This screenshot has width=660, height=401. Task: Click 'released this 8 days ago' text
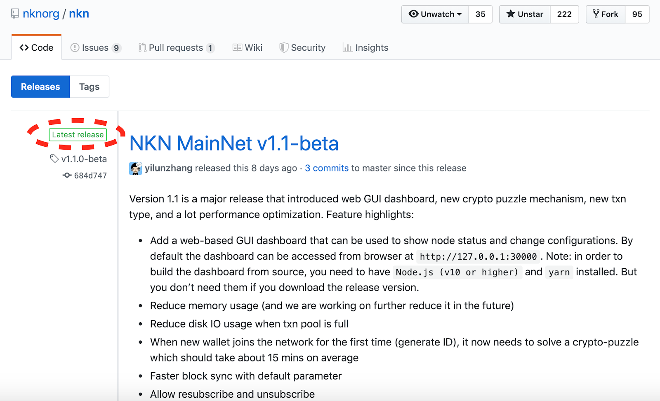click(246, 168)
